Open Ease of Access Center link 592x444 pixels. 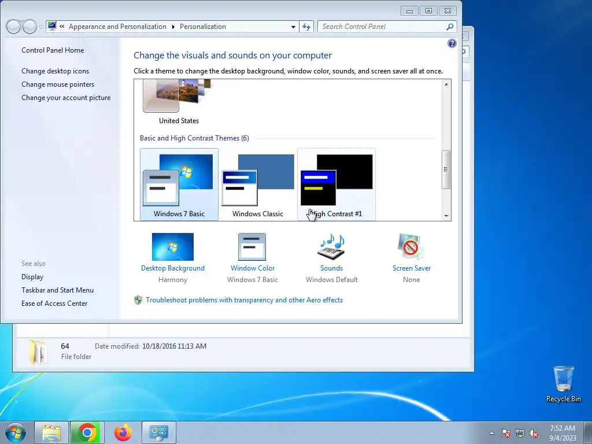coord(54,303)
